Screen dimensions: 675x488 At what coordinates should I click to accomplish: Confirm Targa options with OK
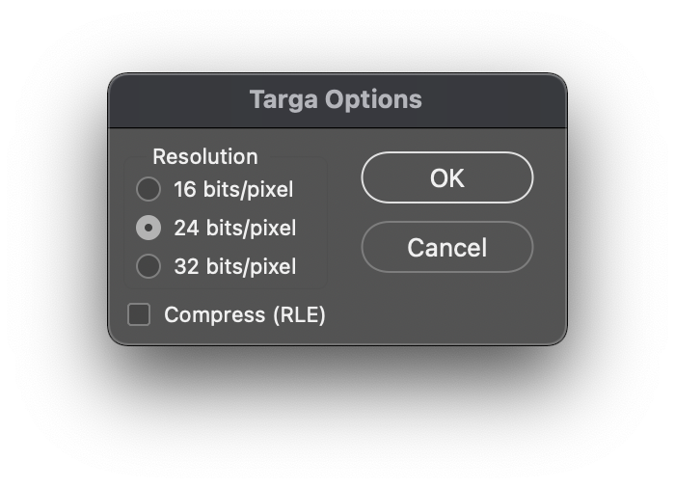pos(447,177)
